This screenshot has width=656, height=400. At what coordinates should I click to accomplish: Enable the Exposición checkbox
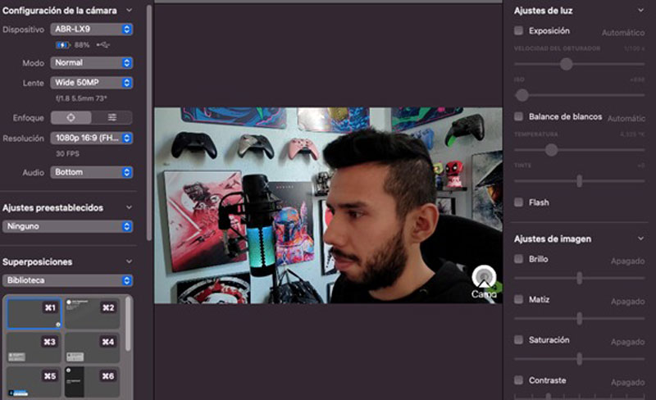point(518,30)
